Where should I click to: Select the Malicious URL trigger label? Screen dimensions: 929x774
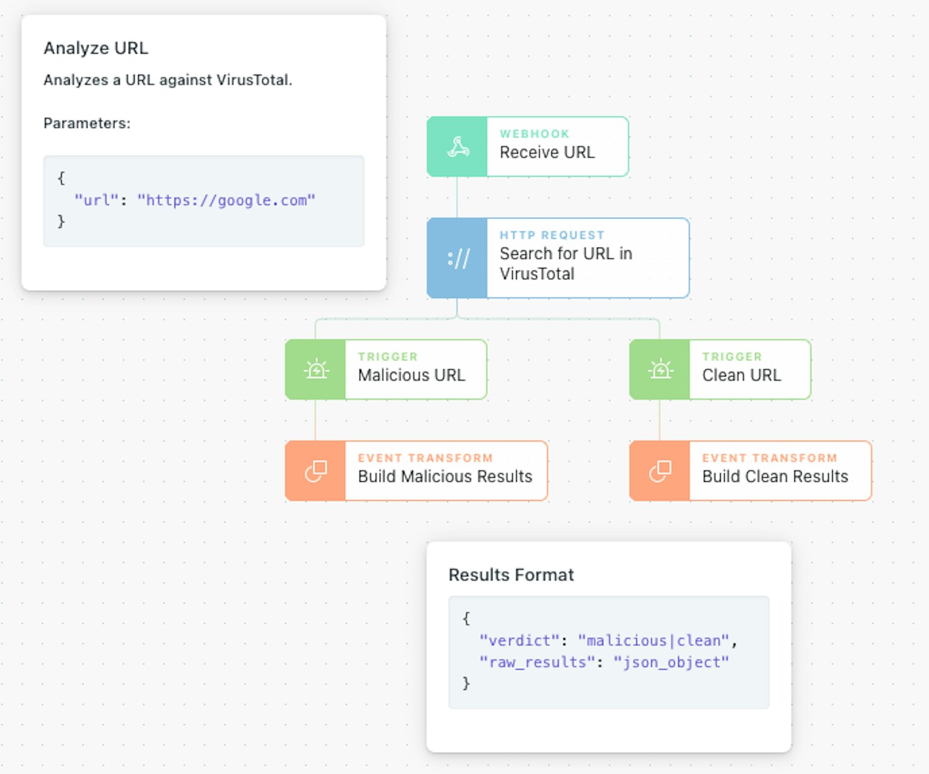tap(411, 375)
